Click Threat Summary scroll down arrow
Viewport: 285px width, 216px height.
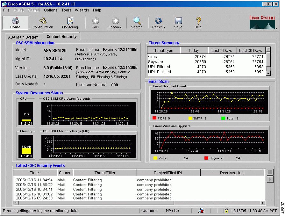tap(268, 74)
